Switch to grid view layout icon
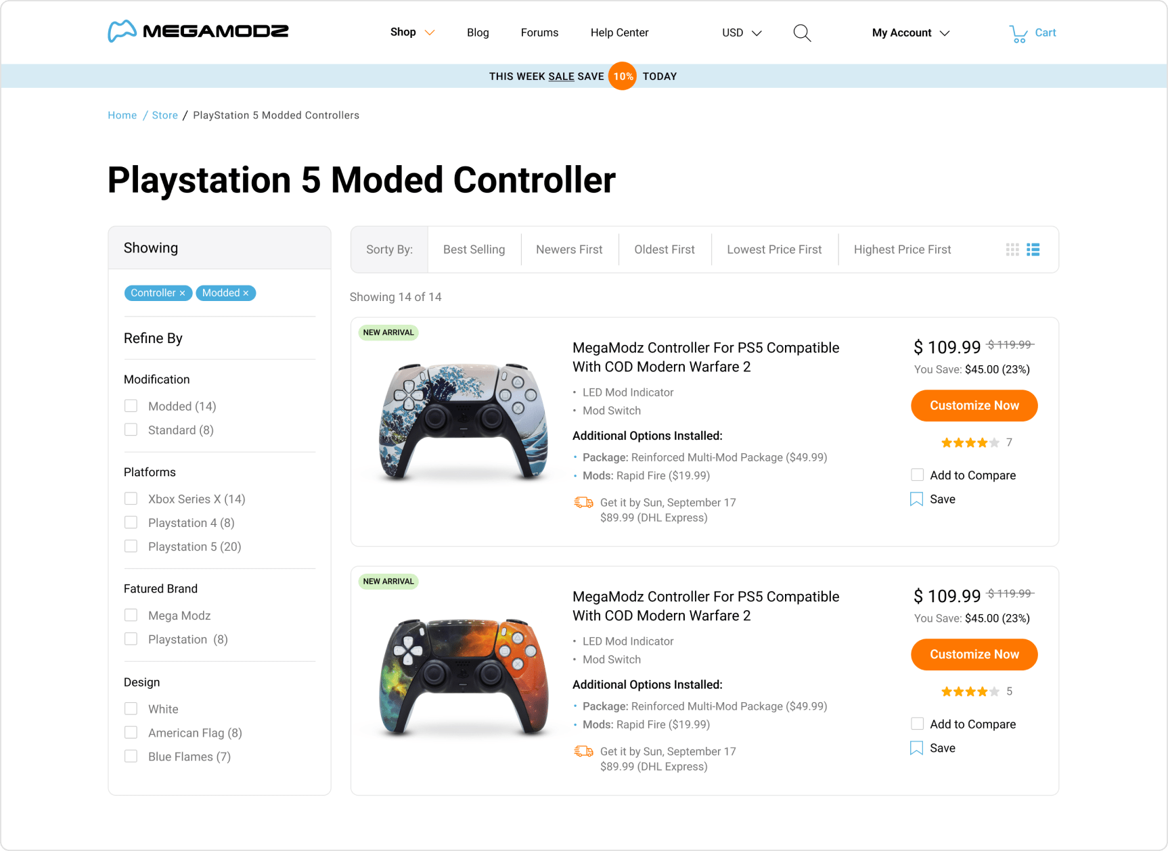This screenshot has width=1168, height=851. click(x=1012, y=250)
